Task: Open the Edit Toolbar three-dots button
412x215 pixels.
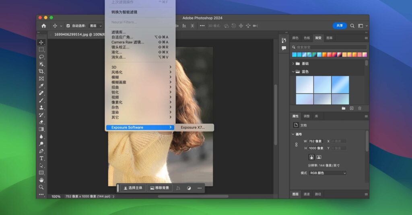Action: (41, 195)
